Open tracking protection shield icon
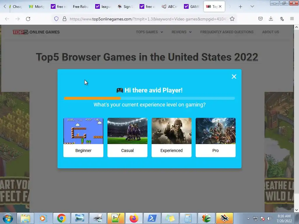This screenshot has width=299, height=224. 56,19
